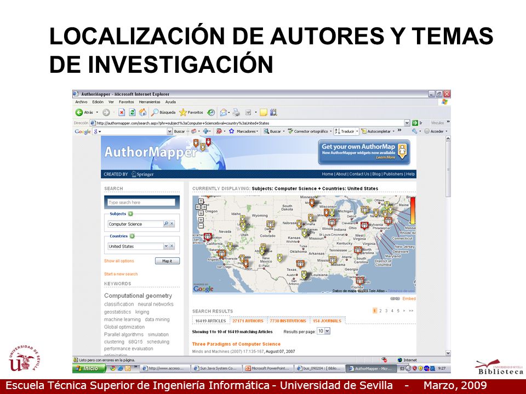Open the address bar URL dropdown
The image size is (526, 394).
coord(407,123)
